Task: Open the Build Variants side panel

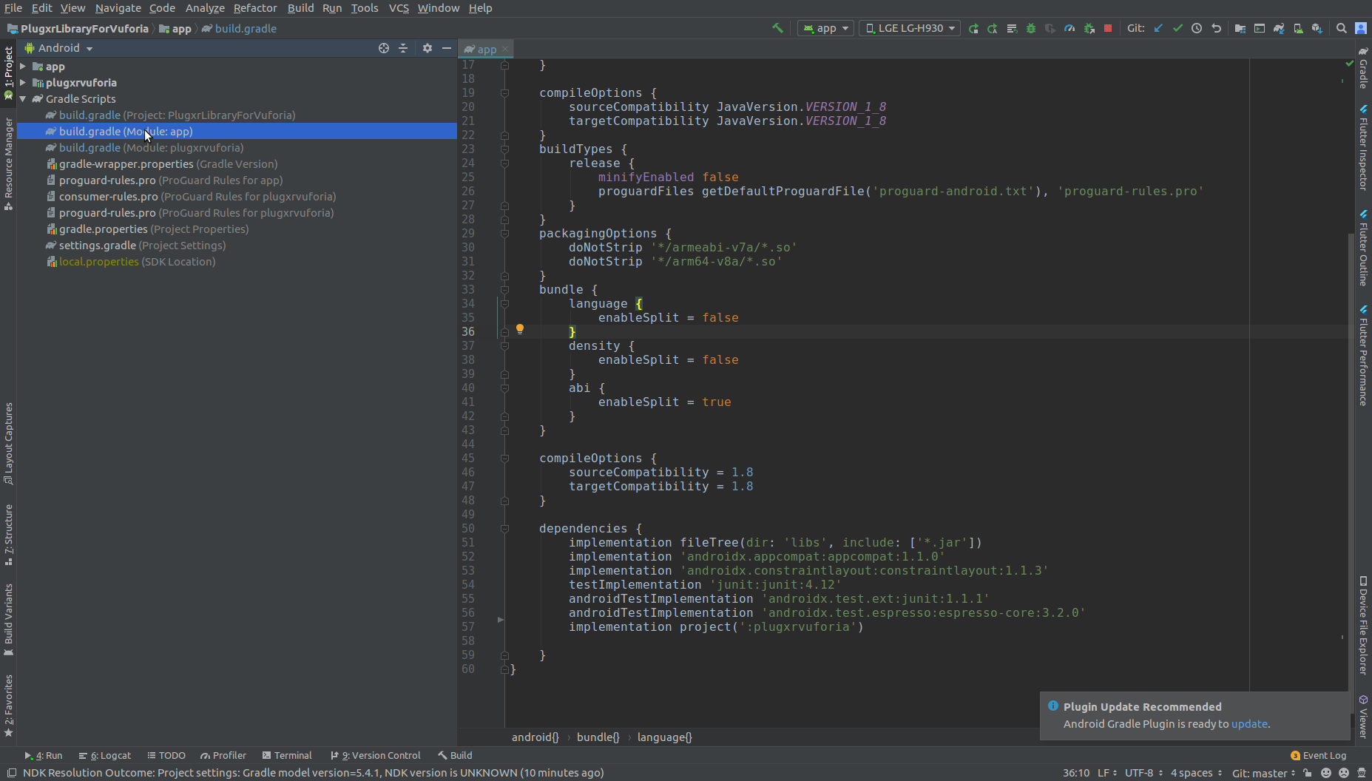Action: [8, 620]
